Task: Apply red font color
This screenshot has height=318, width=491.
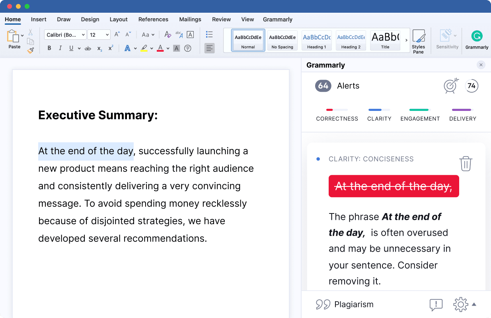Action: 160,48
